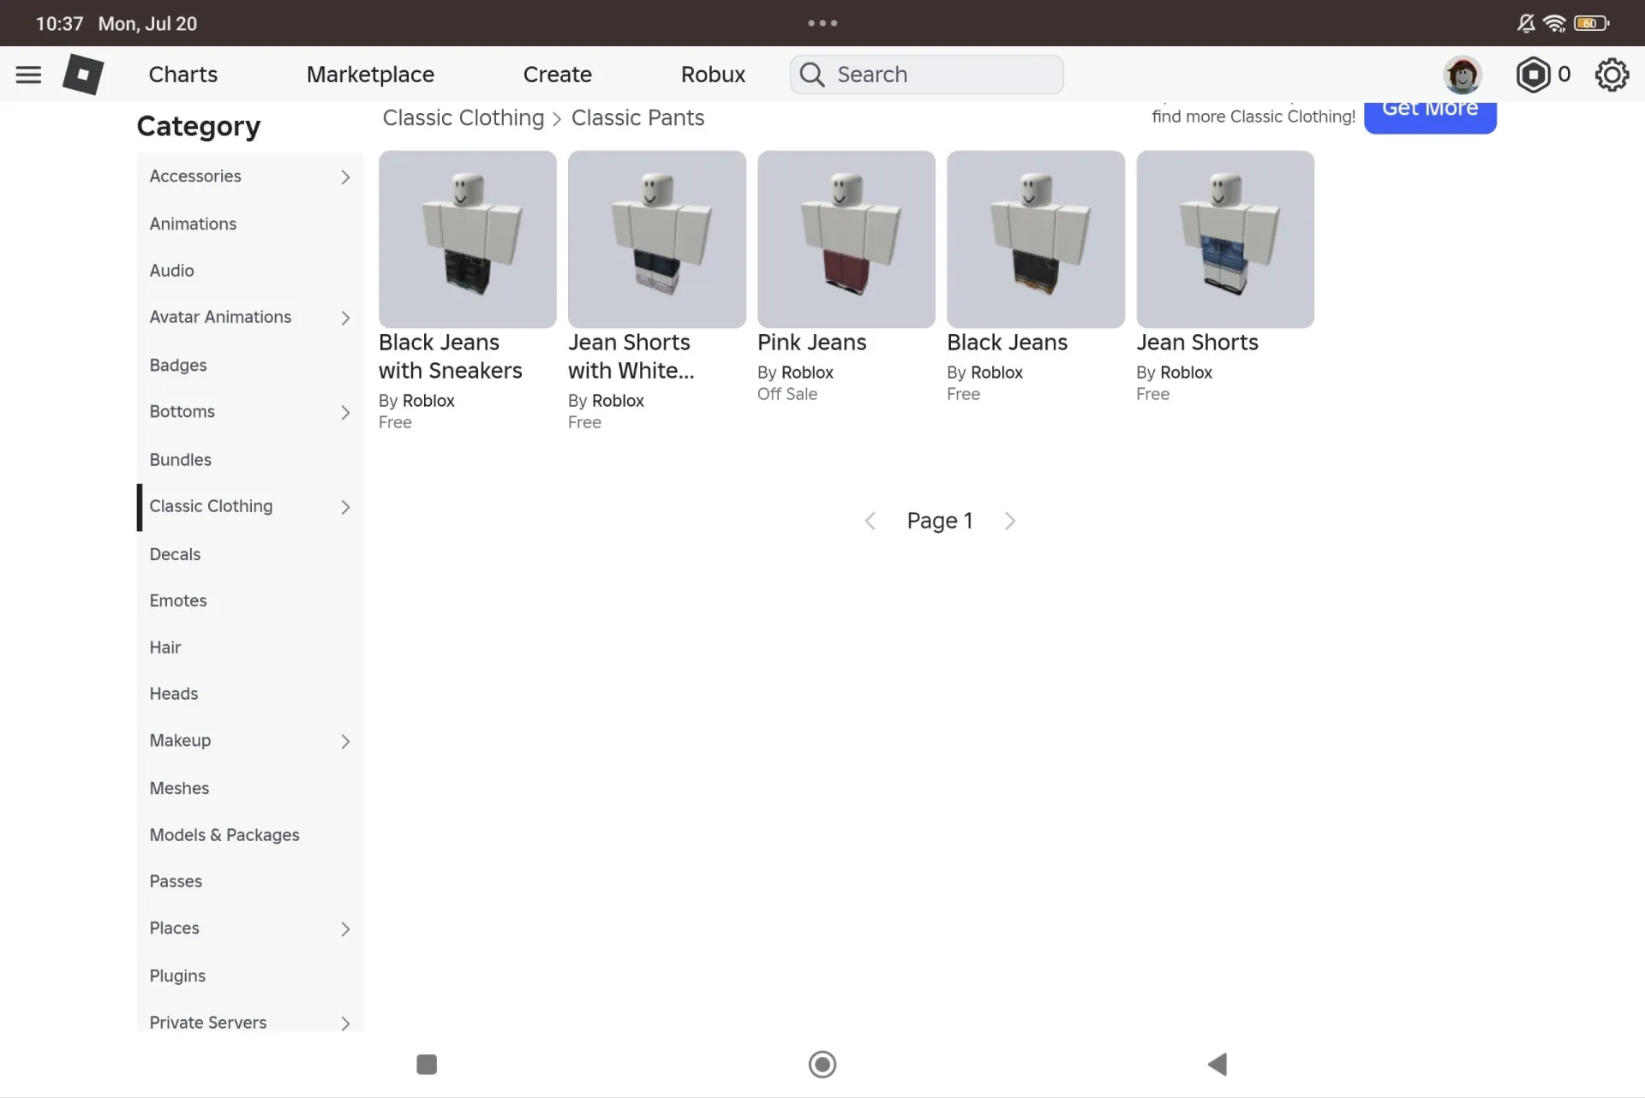Click the Robux balance icon
The height and width of the screenshot is (1098, 1645).
click(x=1533, y=75)
